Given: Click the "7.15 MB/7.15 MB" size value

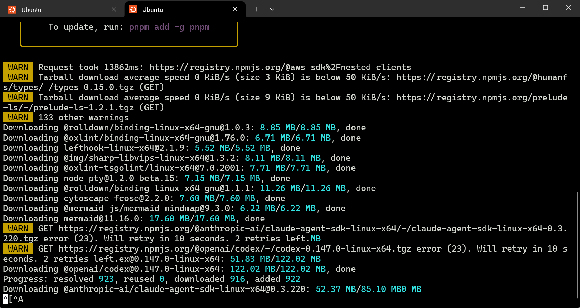Looking at the screenshot, I should 222,178.
